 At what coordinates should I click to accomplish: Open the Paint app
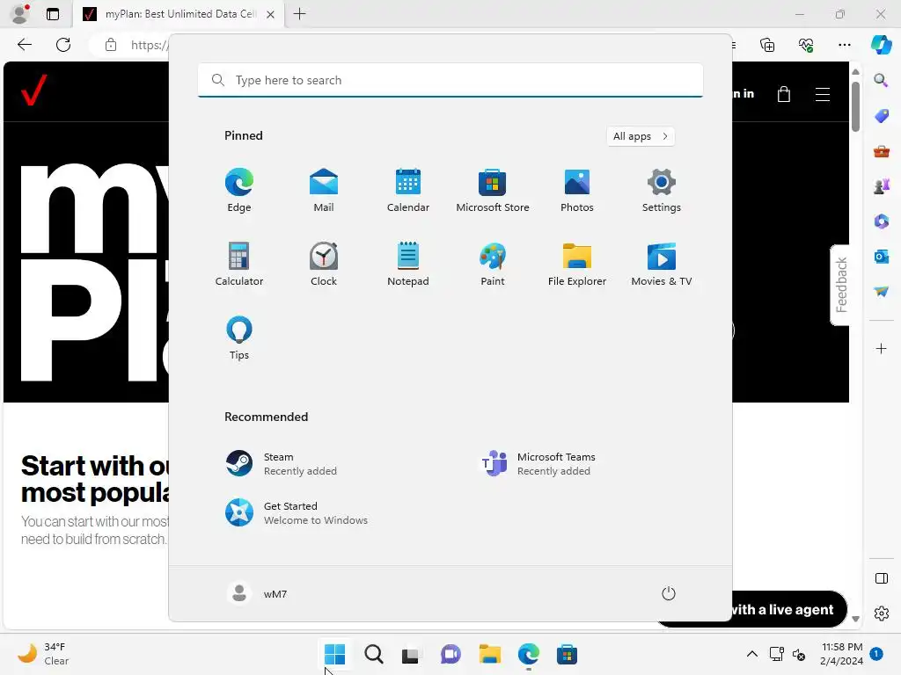pyautogui.click(x=493, y=265)
